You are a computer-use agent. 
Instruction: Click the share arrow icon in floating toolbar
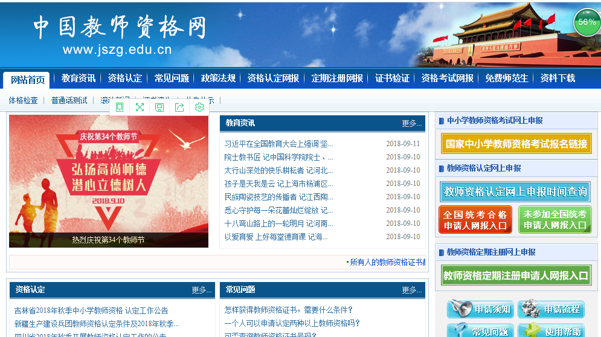(x=179, y=108)
